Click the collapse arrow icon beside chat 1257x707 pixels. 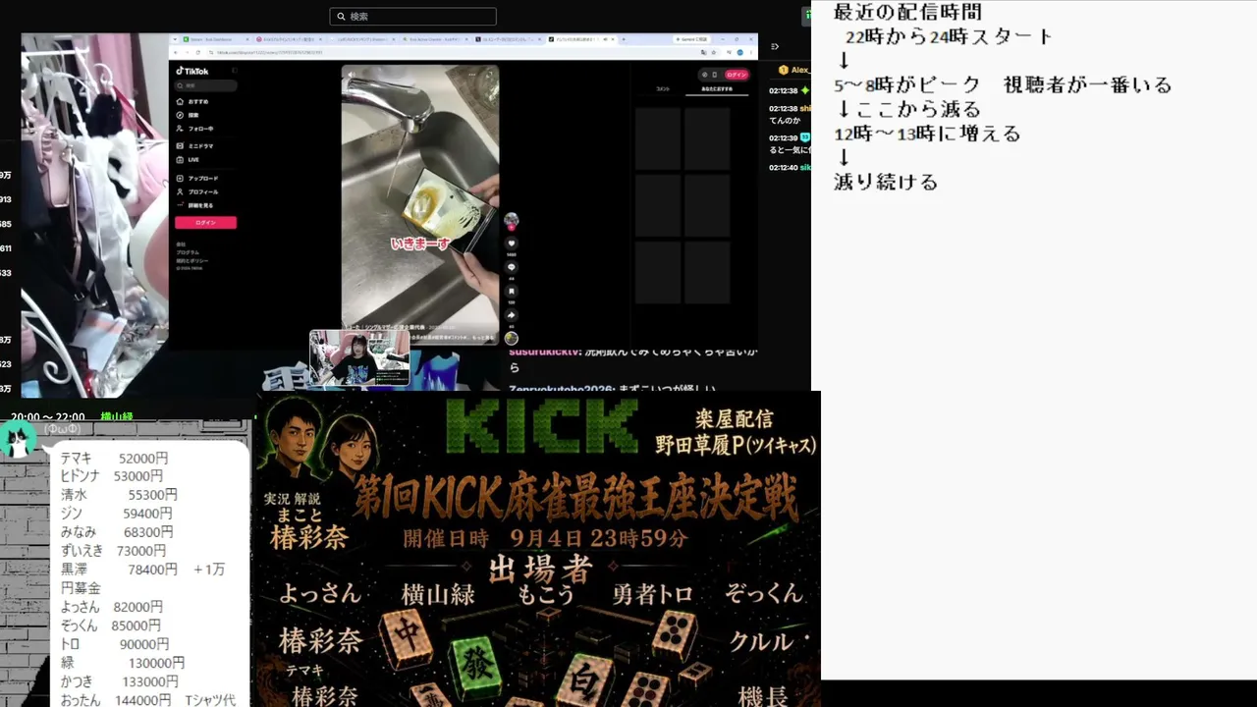pyautogui.click(x=775, y=46)
